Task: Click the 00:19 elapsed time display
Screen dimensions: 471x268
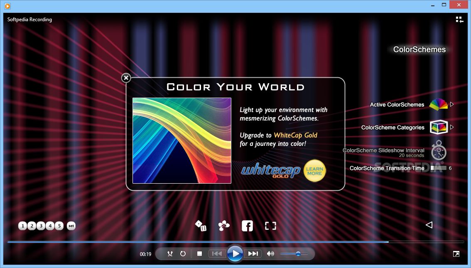Action: [146, 254]
